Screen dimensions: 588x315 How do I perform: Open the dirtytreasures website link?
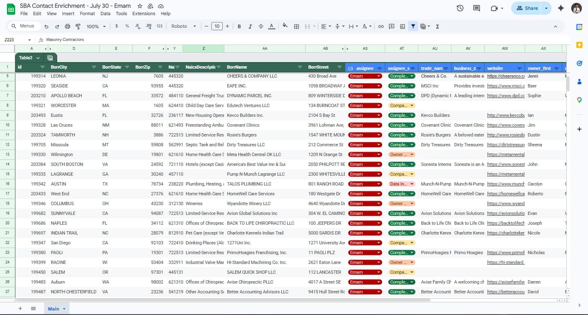pyautogui.click(x=506, y=145)
